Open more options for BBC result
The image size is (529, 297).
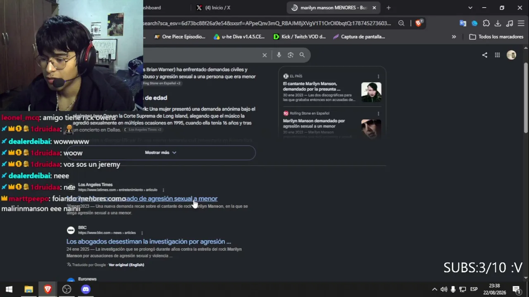tap(142, 233)
